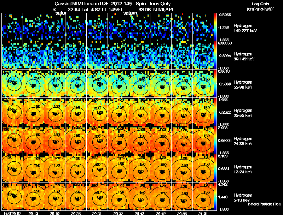Screen dimensions: 283x215
Task: Click the '1.458' color scale value
Action: 223,100
